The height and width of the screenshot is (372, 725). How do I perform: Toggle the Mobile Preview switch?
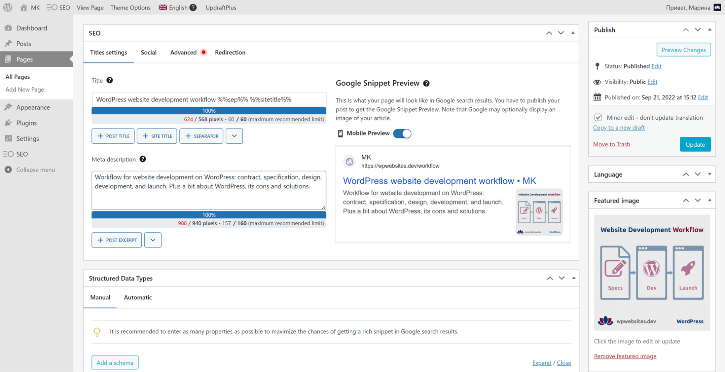[402, 133]
